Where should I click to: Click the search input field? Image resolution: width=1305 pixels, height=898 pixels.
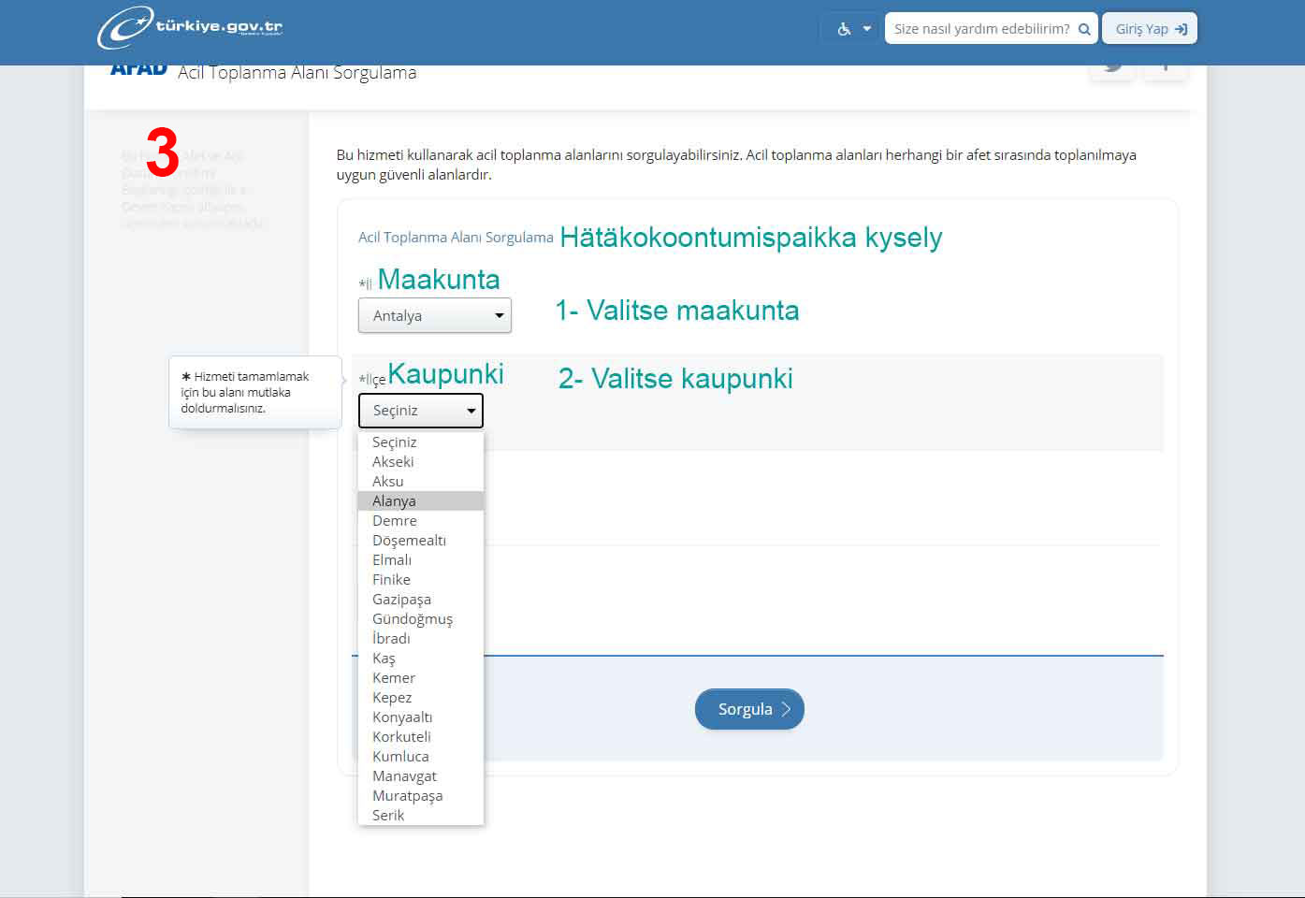[979, 29]
